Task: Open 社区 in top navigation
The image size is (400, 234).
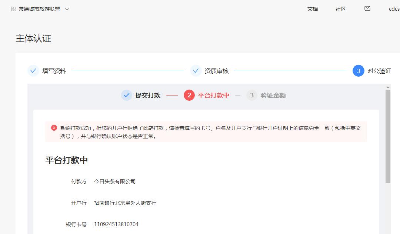Action: 341,9
